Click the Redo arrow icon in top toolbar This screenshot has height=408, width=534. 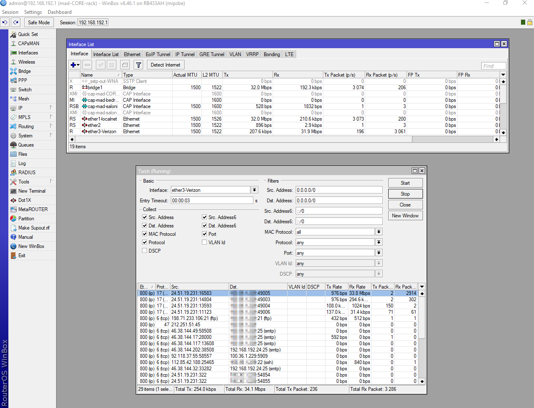(16, 23)
